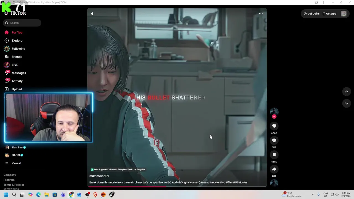Go to the previous video with the up arrow
Screen dimensions: 354x199
point(347,92)
